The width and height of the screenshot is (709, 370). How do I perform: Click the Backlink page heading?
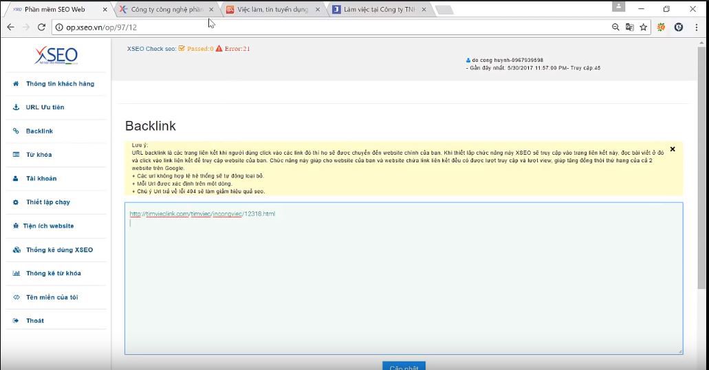[150, 126]
